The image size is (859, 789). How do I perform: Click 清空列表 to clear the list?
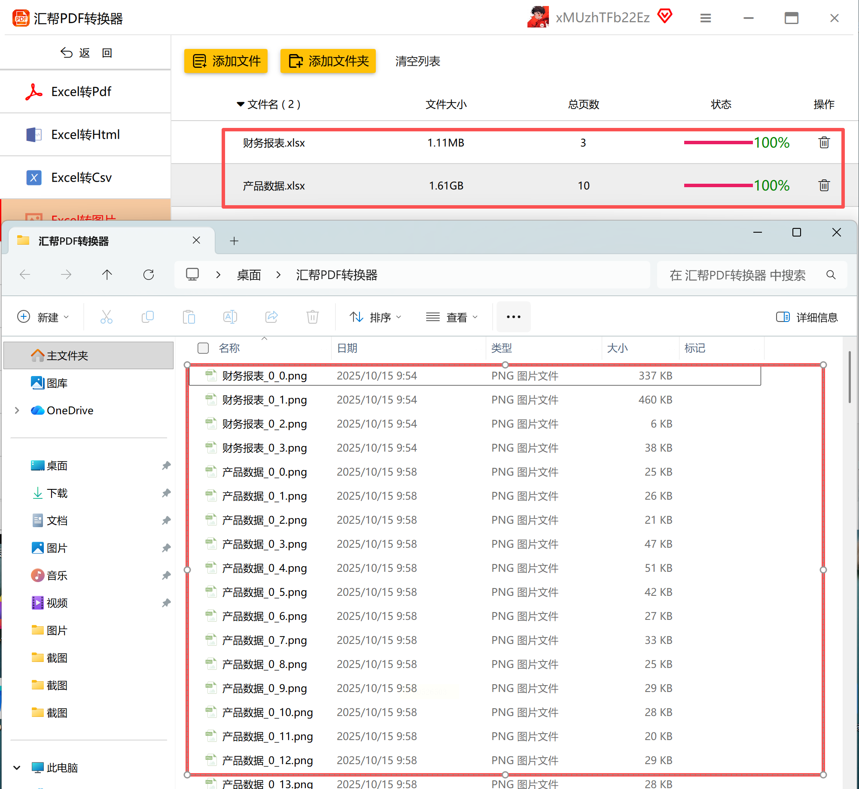coord(417,61)
